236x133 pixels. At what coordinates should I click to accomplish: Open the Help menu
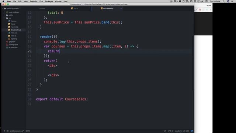click(x=65, y=1)
